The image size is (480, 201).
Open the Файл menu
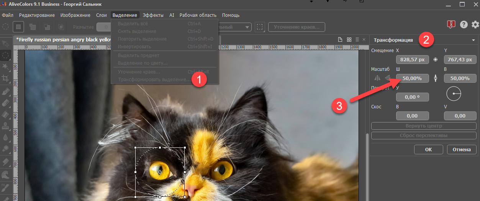[8, 15]
